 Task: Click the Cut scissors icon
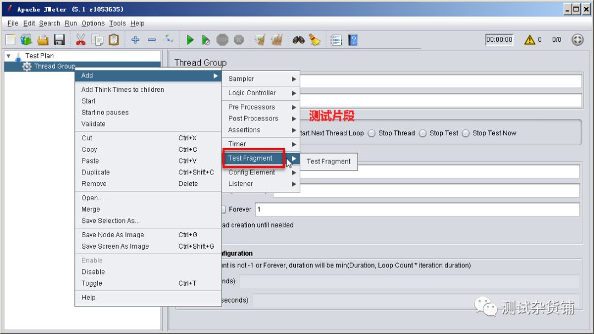[x=80, y=40]
